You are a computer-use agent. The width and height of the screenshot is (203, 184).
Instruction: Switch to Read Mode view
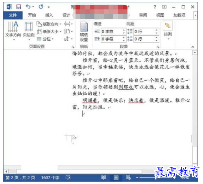click(103, 178)
